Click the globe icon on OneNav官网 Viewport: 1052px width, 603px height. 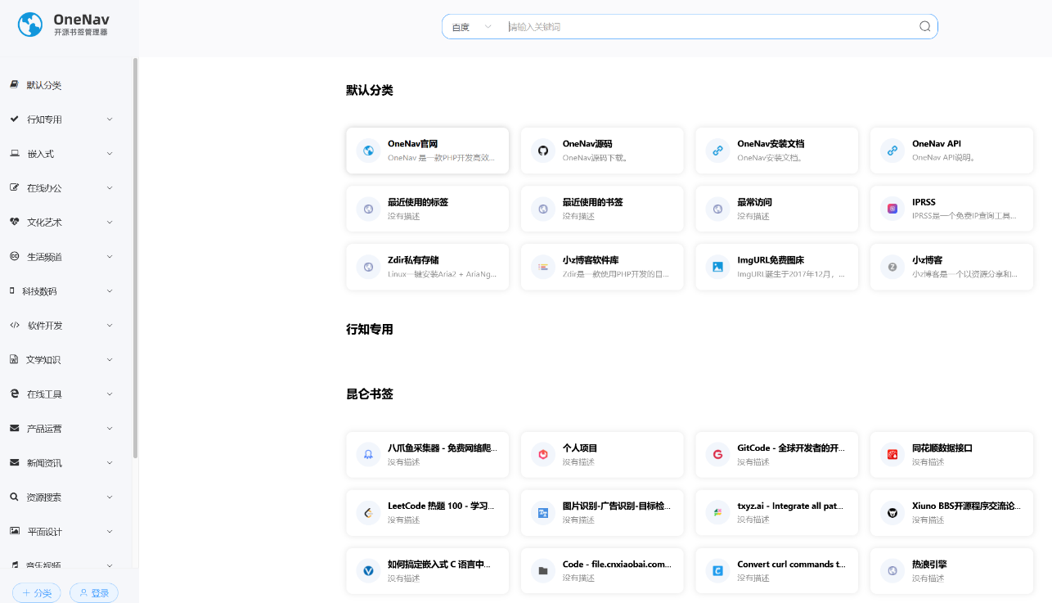[368, 151]
